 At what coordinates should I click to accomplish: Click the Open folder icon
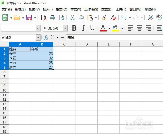[x=17, y=17]
